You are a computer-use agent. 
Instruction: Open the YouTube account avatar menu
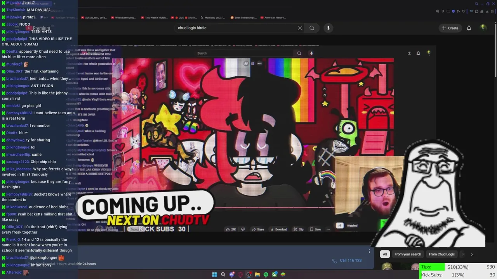point(483,28)
